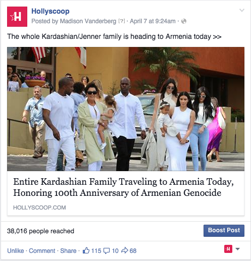
Task: Expand the posting-as dropdown arrow beside small H icon
Action: point(237,249)
